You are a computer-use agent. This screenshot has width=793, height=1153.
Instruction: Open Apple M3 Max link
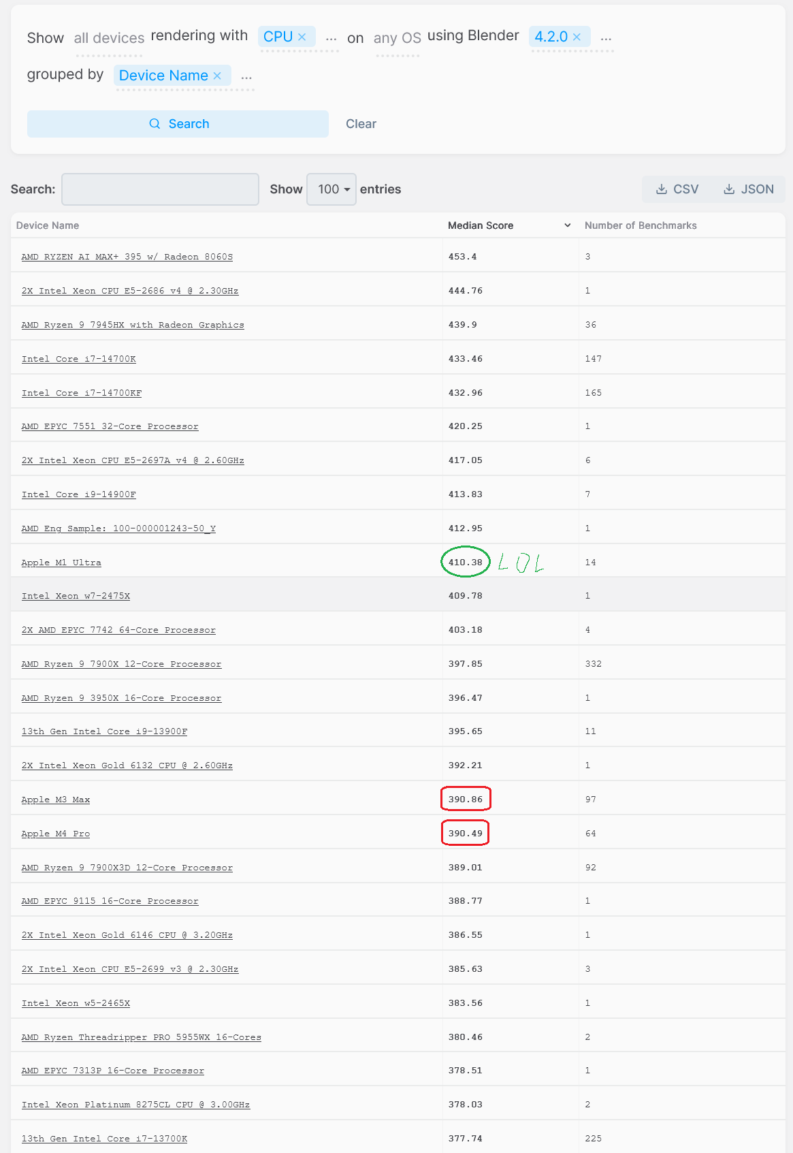click(x=55, y=800)
